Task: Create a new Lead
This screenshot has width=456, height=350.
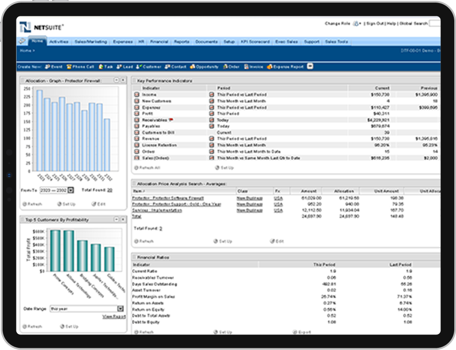Action: (125, 66)
